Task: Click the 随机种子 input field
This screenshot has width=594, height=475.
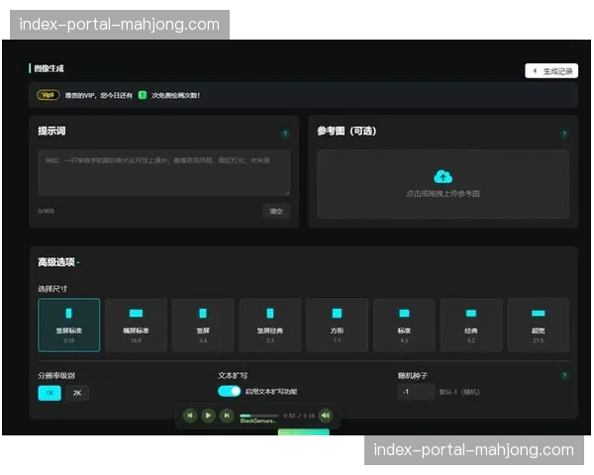Action: (416, 392)
